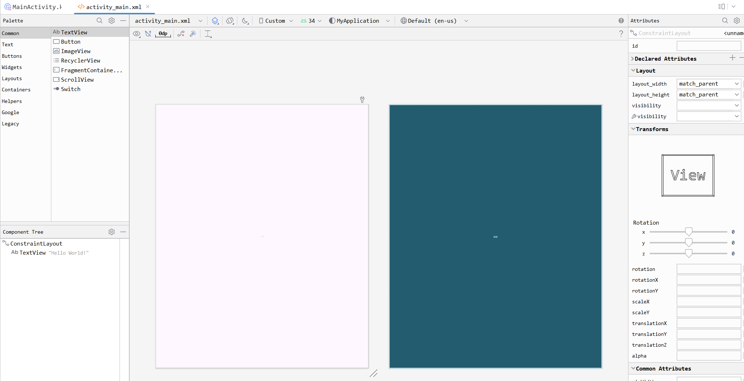This screenshot has height=381, width=744.
Task: Pick ImageView from palette
Action: click(90, 51)
